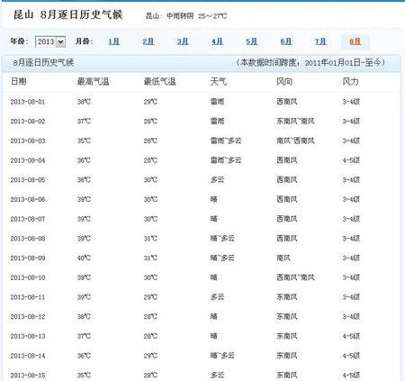This screenshot has height=381, width=405.
Task: Click the date cell 2013-08-05
Action: 28,180
